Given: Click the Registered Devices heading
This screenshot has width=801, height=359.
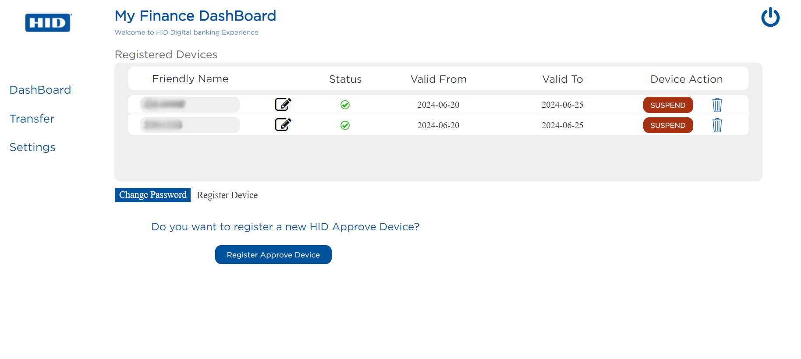Looking at the screenshot, I should pos(166,55).
